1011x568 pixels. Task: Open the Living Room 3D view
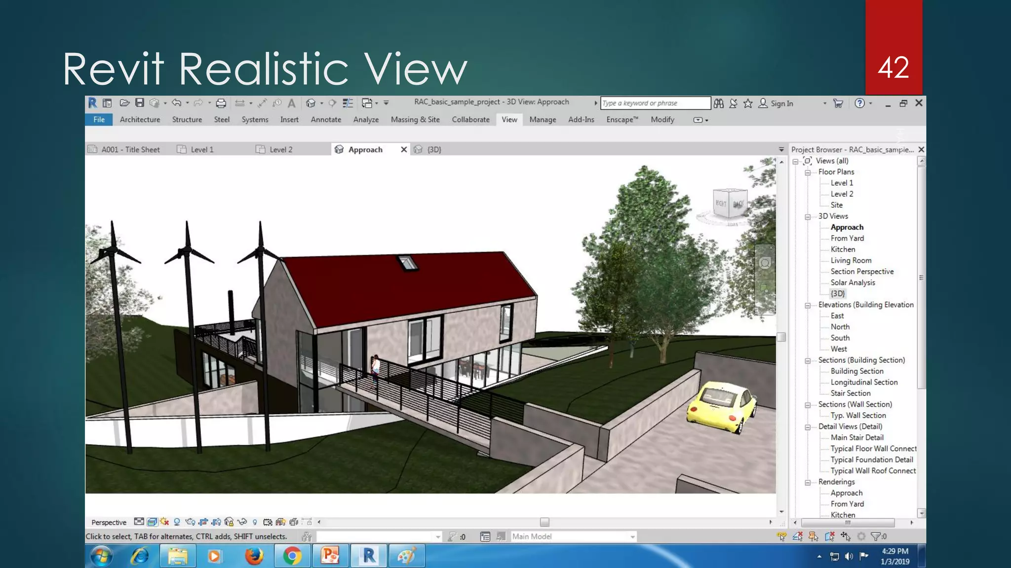click(x=851, y=260)
